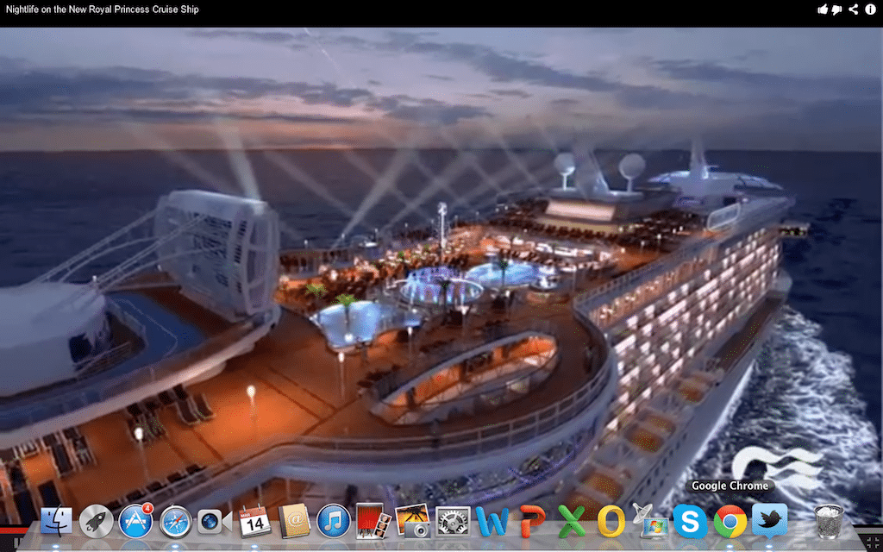The height and width of the screenshot is (552, 883).
Task: Launch Safari from the dock
Action: [x=176, y=521]
